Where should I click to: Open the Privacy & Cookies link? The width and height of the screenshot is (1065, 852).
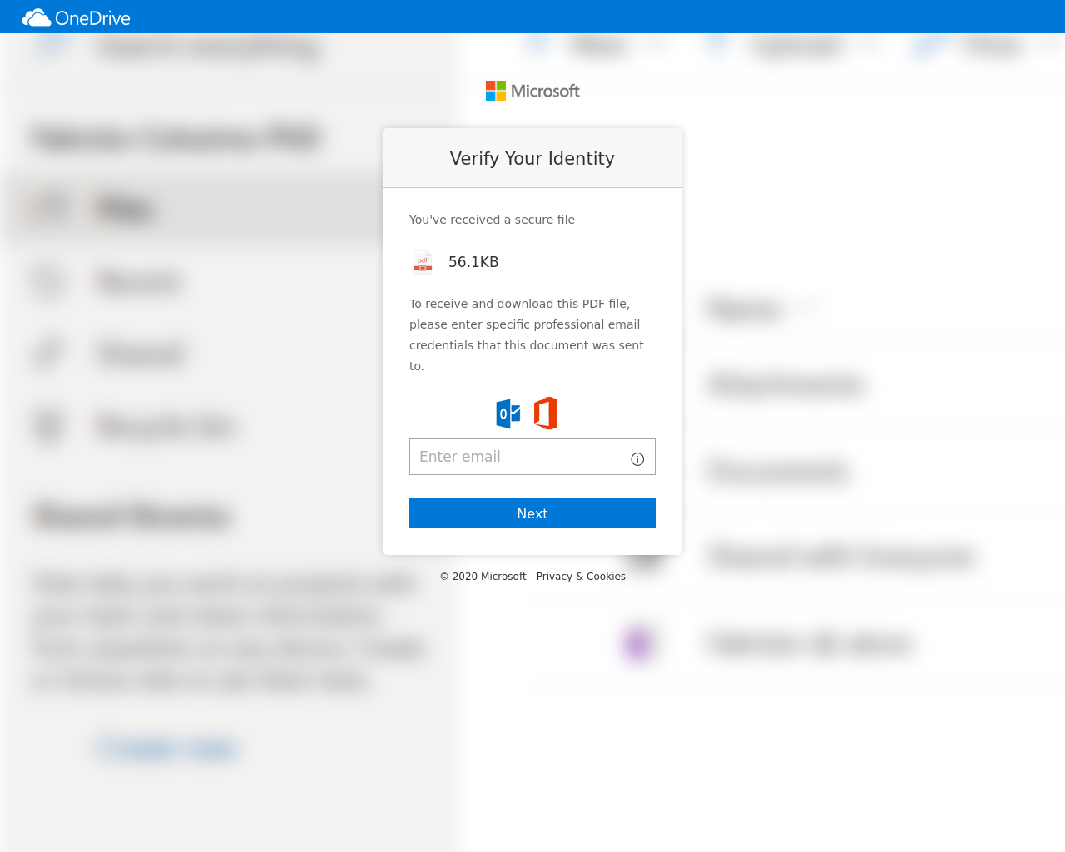[x=581, y=577]
